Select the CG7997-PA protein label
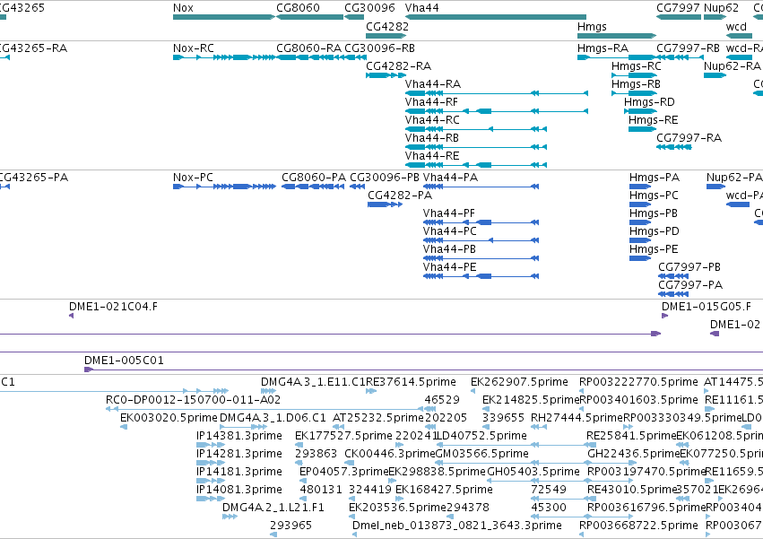 [690, 286]
